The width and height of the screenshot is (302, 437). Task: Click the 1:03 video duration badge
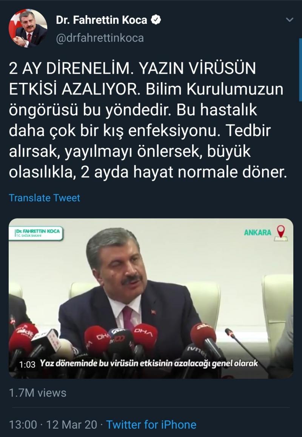[x=27, y=364]
